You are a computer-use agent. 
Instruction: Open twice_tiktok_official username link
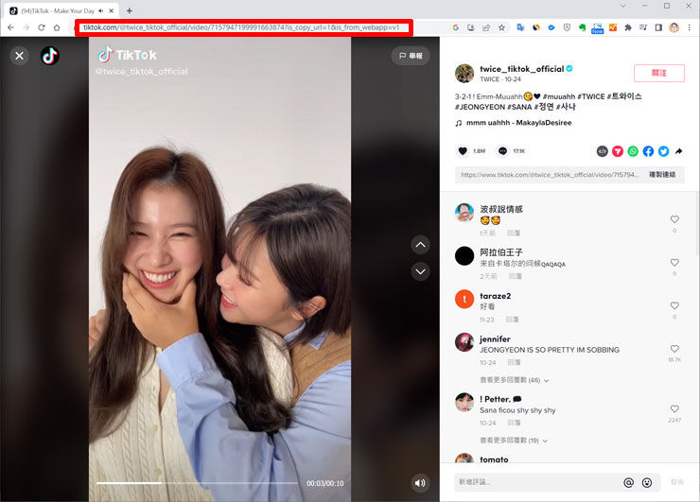pos(521,69)
